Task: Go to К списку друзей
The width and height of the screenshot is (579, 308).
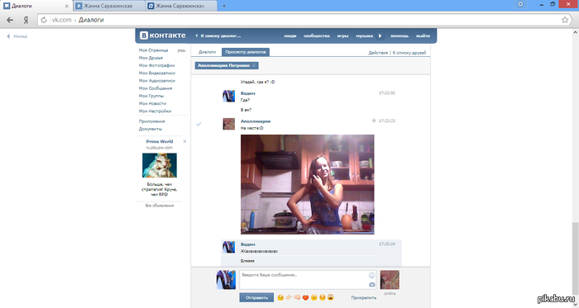Action: tap(409, 53)
